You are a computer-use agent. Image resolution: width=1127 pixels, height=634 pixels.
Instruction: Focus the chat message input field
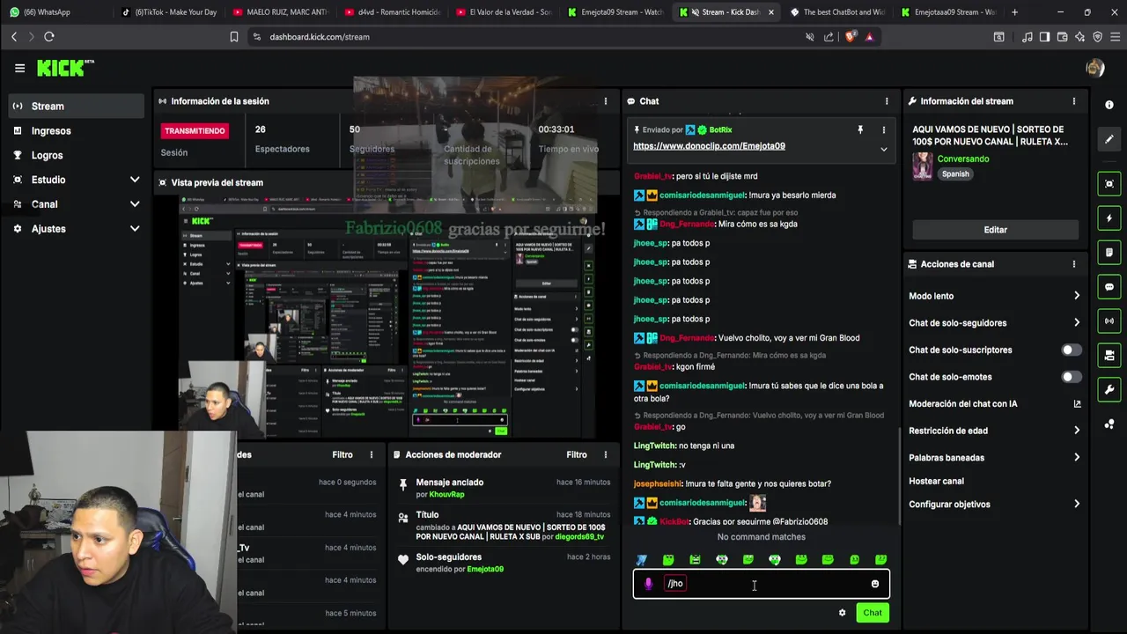[762, 584]
